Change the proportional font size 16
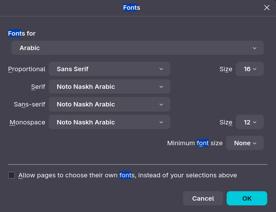Viewport: 276px width, 212px height. pyautogui.click(x=250, y=69)
